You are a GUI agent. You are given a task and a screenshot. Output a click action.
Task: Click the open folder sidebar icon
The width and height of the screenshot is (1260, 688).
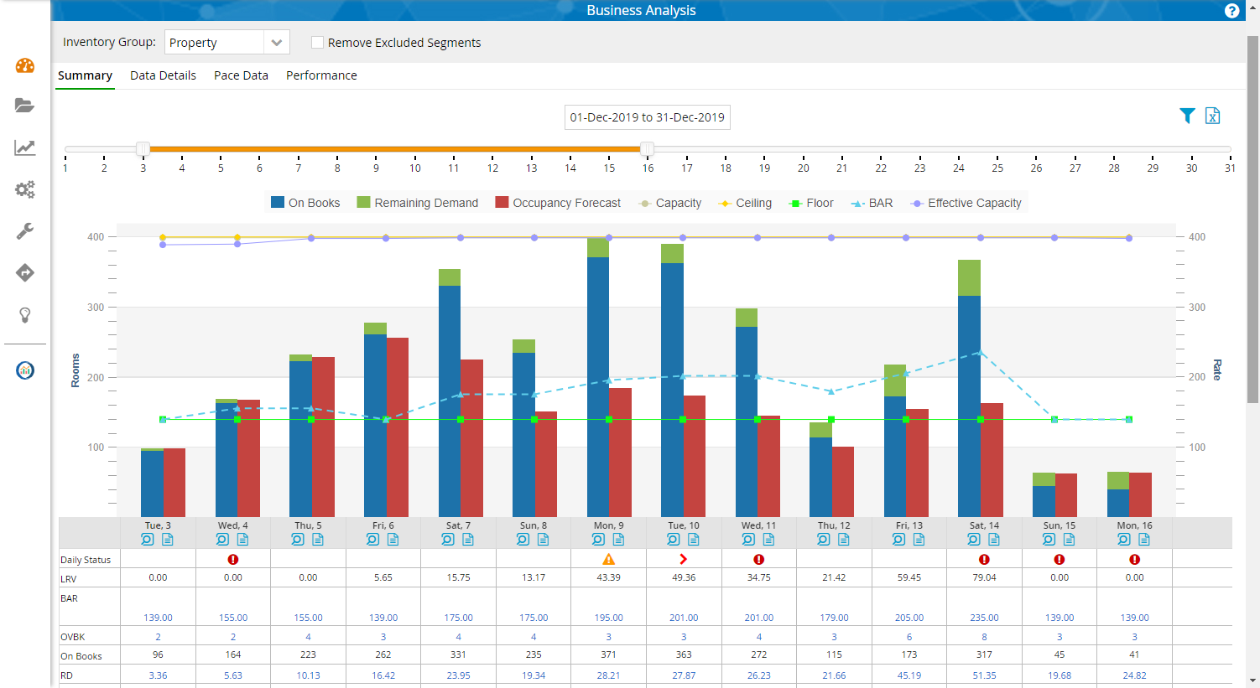point(25,106)
